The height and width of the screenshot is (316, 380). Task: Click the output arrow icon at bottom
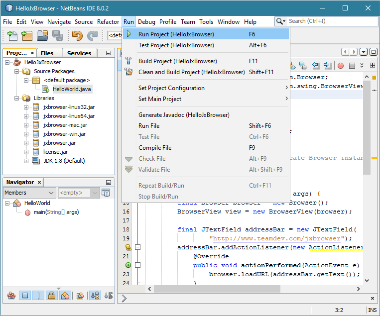click(124, 298)
